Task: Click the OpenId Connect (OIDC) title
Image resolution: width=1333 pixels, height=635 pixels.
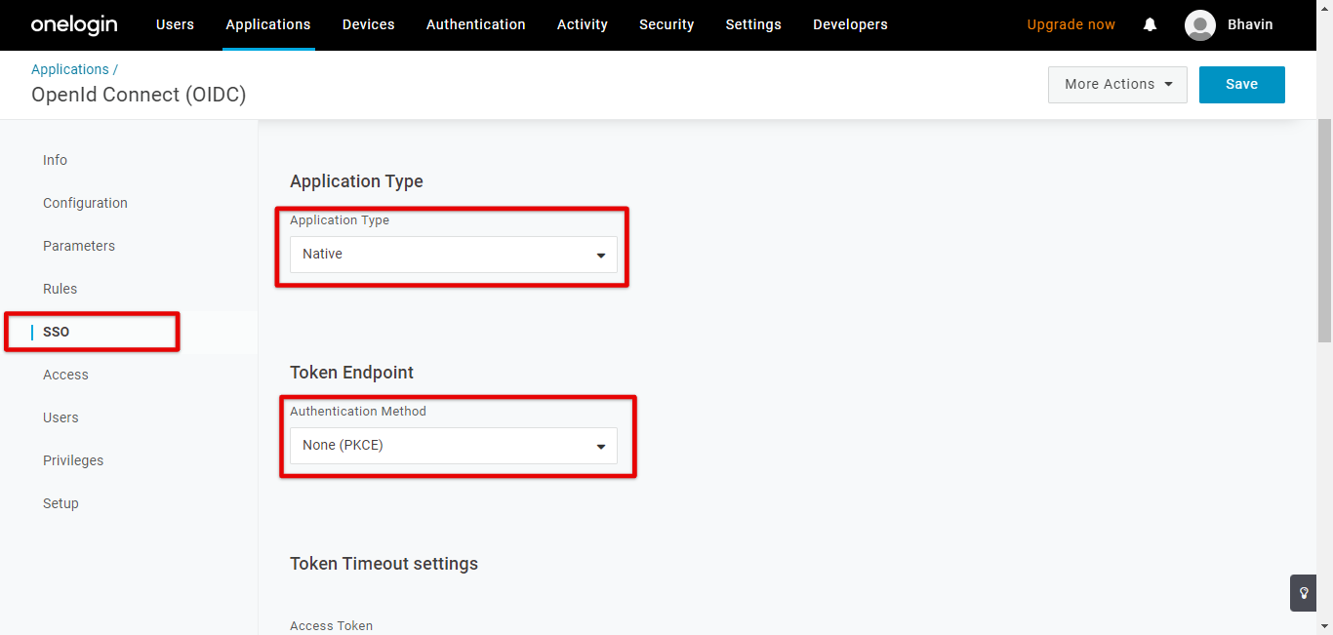Action: [139, 95]
